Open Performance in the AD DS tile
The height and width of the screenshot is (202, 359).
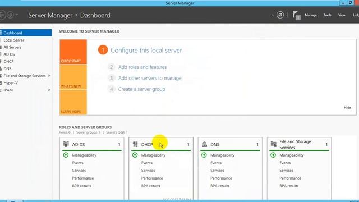pyautogui.click(x=83, y=178)
